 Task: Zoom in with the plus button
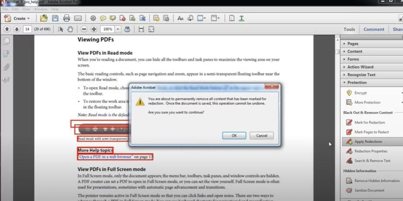94,29
